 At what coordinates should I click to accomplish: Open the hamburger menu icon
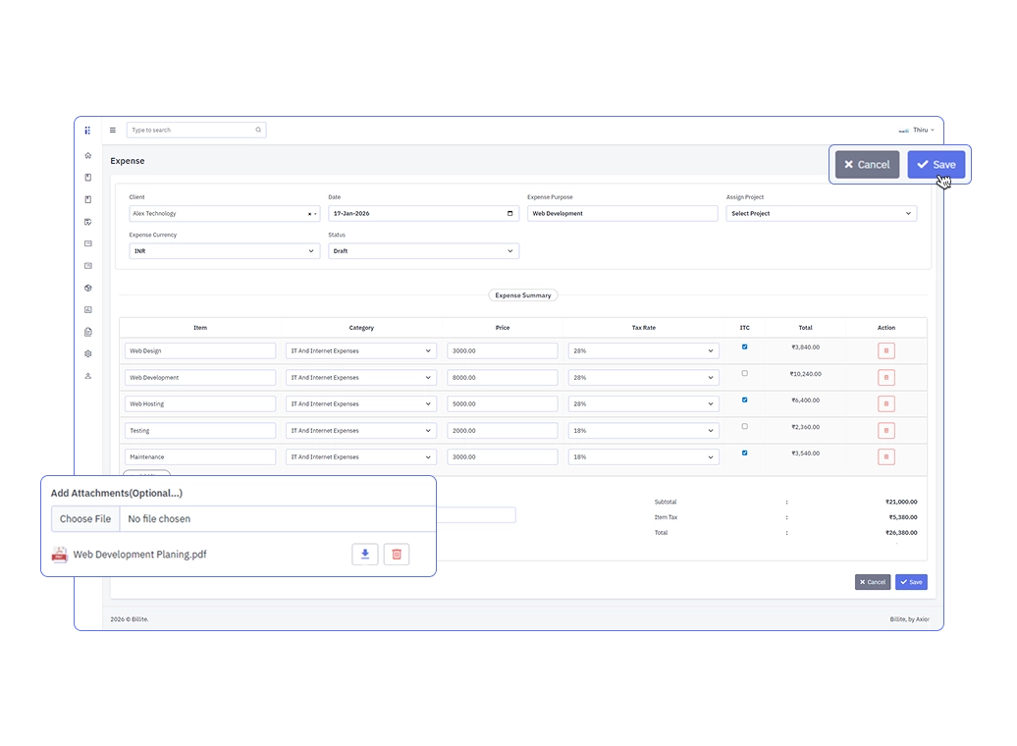pyautogui.click(x=113, y=131)
